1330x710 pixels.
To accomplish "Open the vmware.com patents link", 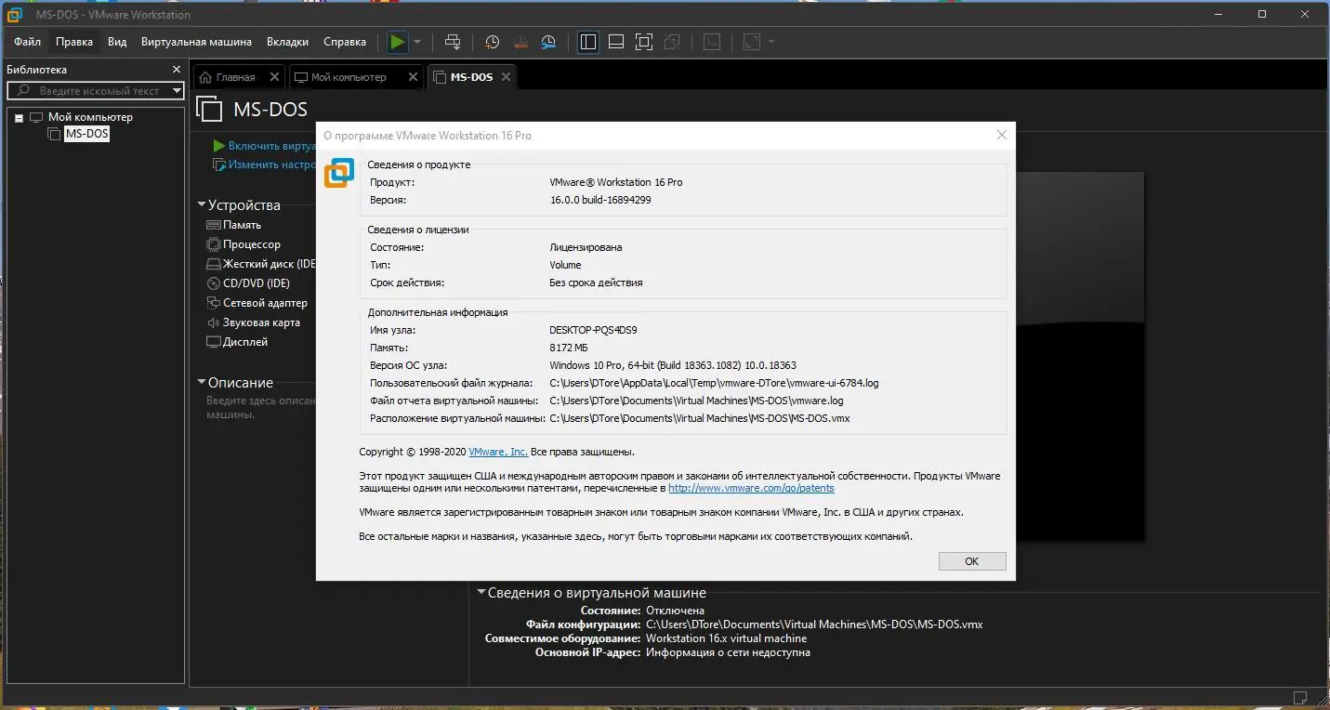I will [x=751, y=488].
